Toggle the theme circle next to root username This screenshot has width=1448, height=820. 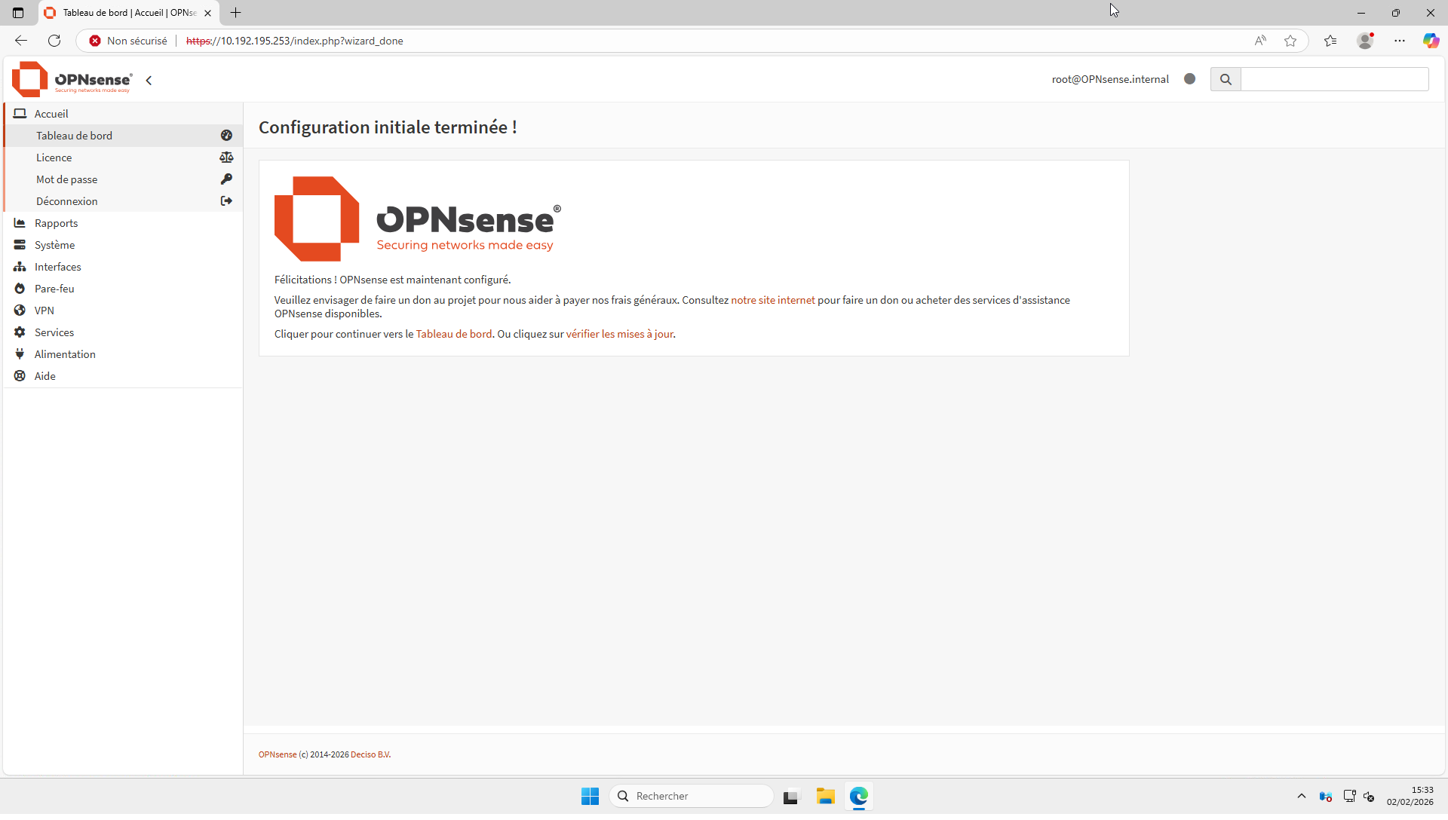[1190, 78]
